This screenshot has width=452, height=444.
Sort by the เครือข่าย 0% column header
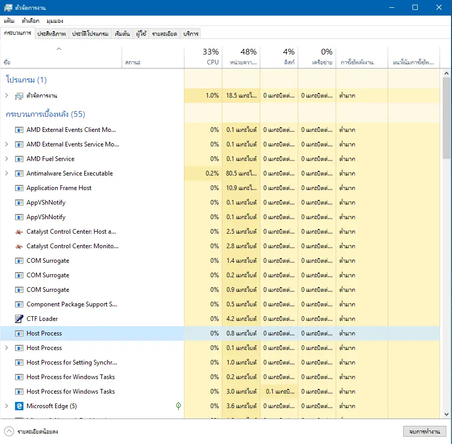point(317,58)
